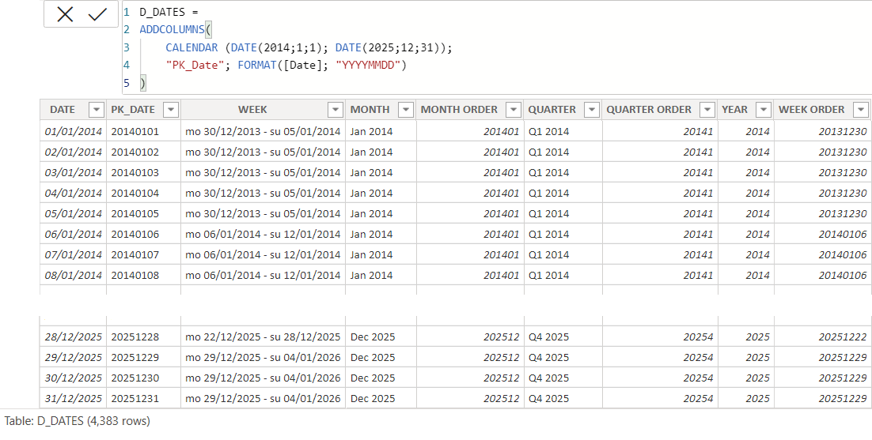The height and width of the screenshot is (440, 872).
Task: Select date cell 28/12/2025
Action: coord(73,337)
